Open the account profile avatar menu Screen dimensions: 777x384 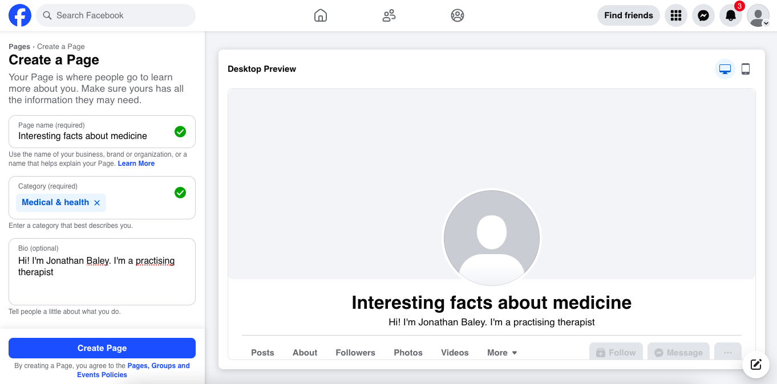tap(758, 15)
